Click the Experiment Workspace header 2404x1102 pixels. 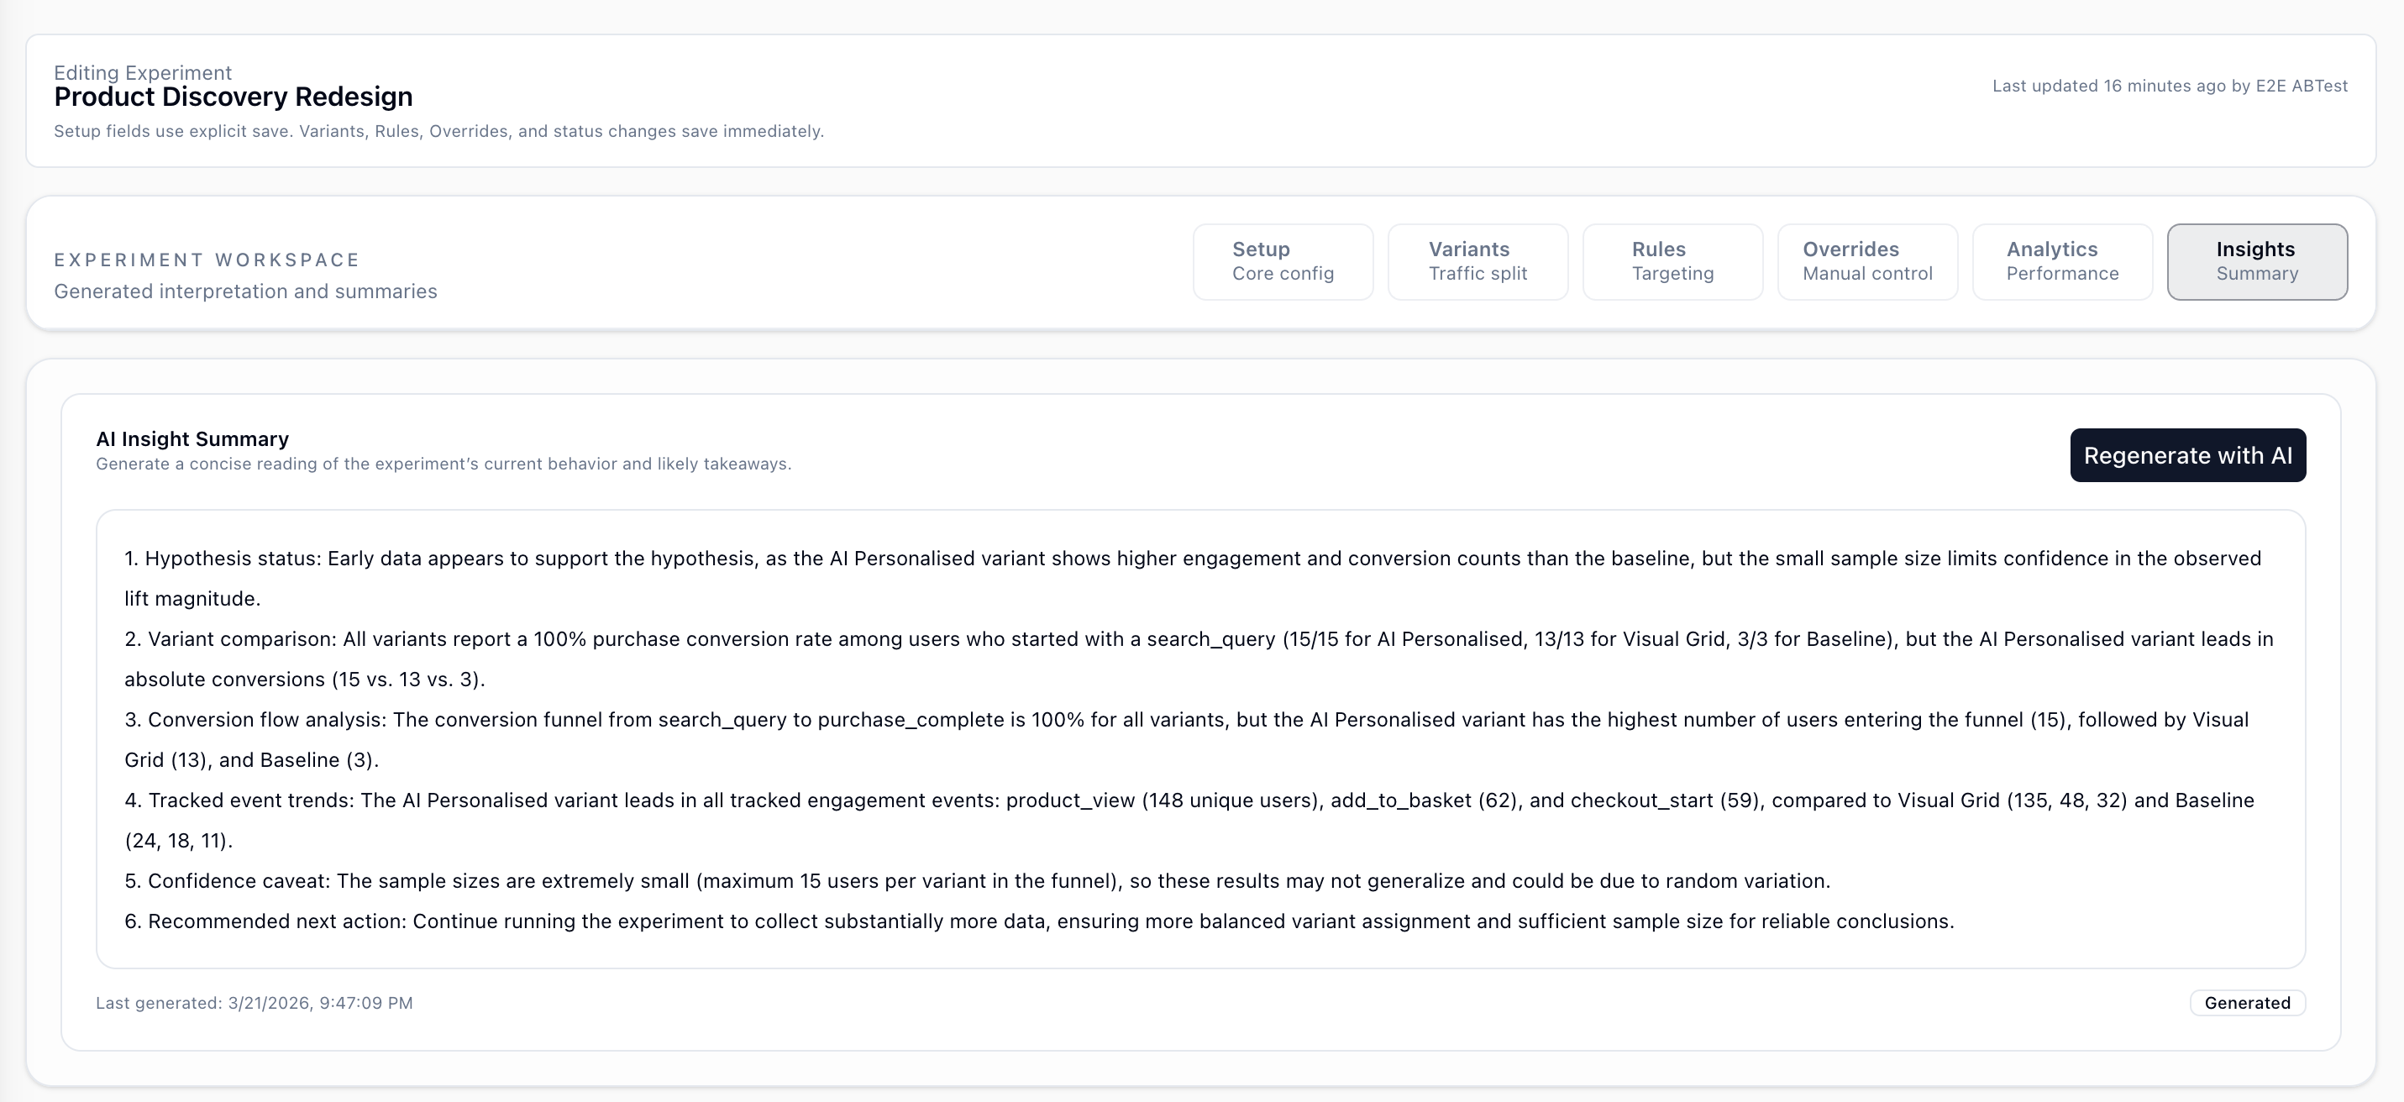pyautogui.click(x=207, y=260)
